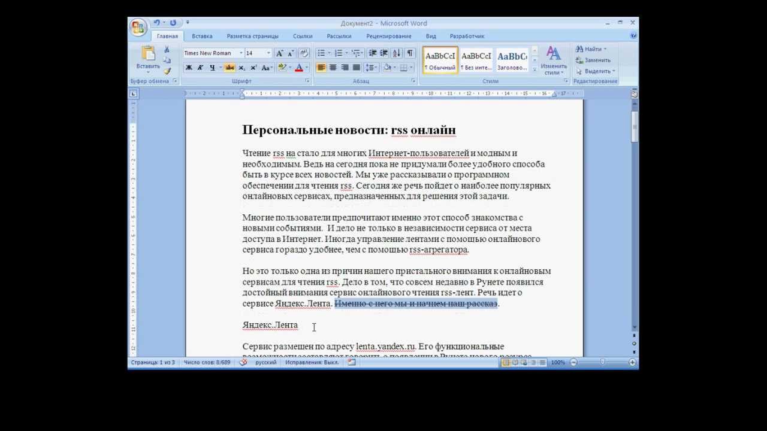Shrink the font size

click(x=291, y=53)
